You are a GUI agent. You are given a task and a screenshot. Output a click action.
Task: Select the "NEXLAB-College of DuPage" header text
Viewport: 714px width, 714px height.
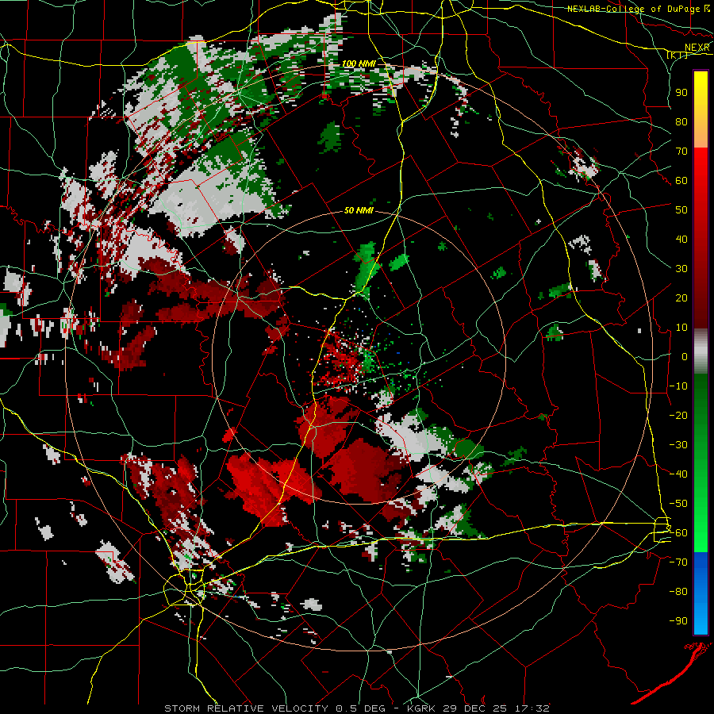click(633, 9)
